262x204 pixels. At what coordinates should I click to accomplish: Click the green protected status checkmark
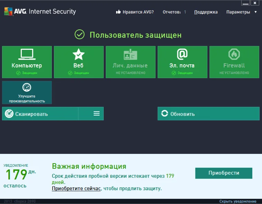(x=80, y=35)
